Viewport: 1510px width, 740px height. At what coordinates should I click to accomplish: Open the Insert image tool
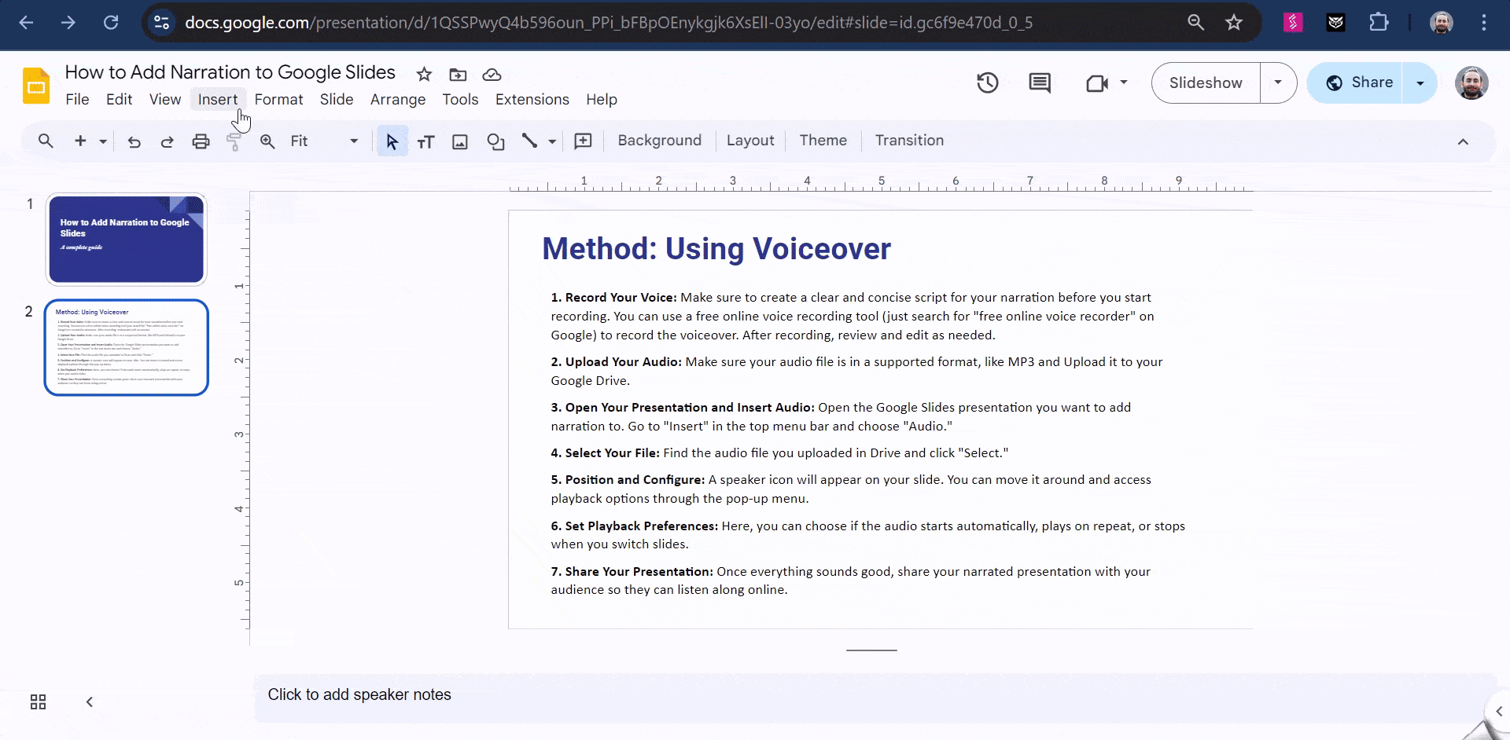(460, 141)
